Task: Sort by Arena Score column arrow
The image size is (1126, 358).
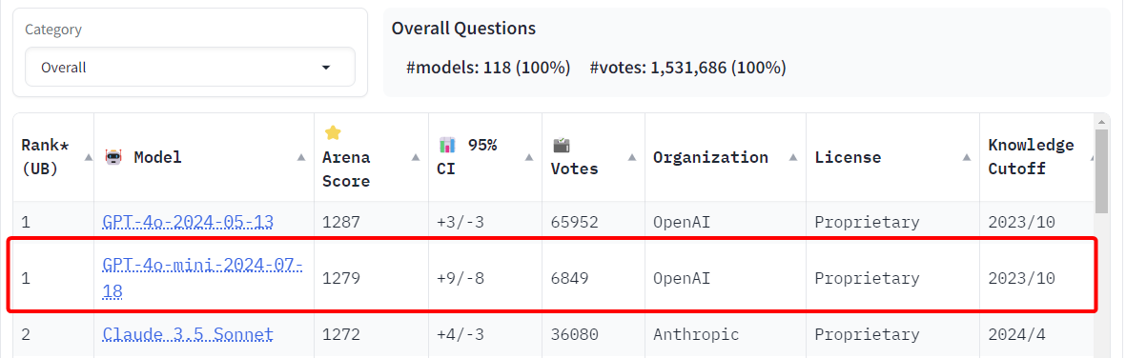Action: pos(415,157)
